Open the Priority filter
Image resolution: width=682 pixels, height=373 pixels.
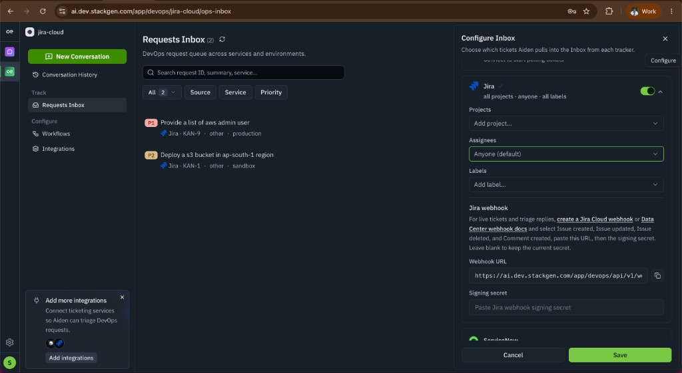click(271, 92)
